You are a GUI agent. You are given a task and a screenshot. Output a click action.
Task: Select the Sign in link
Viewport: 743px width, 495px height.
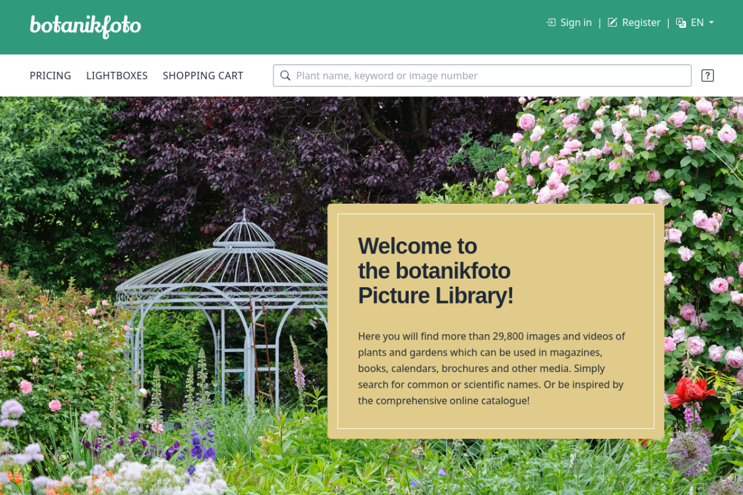pos(576,23)
